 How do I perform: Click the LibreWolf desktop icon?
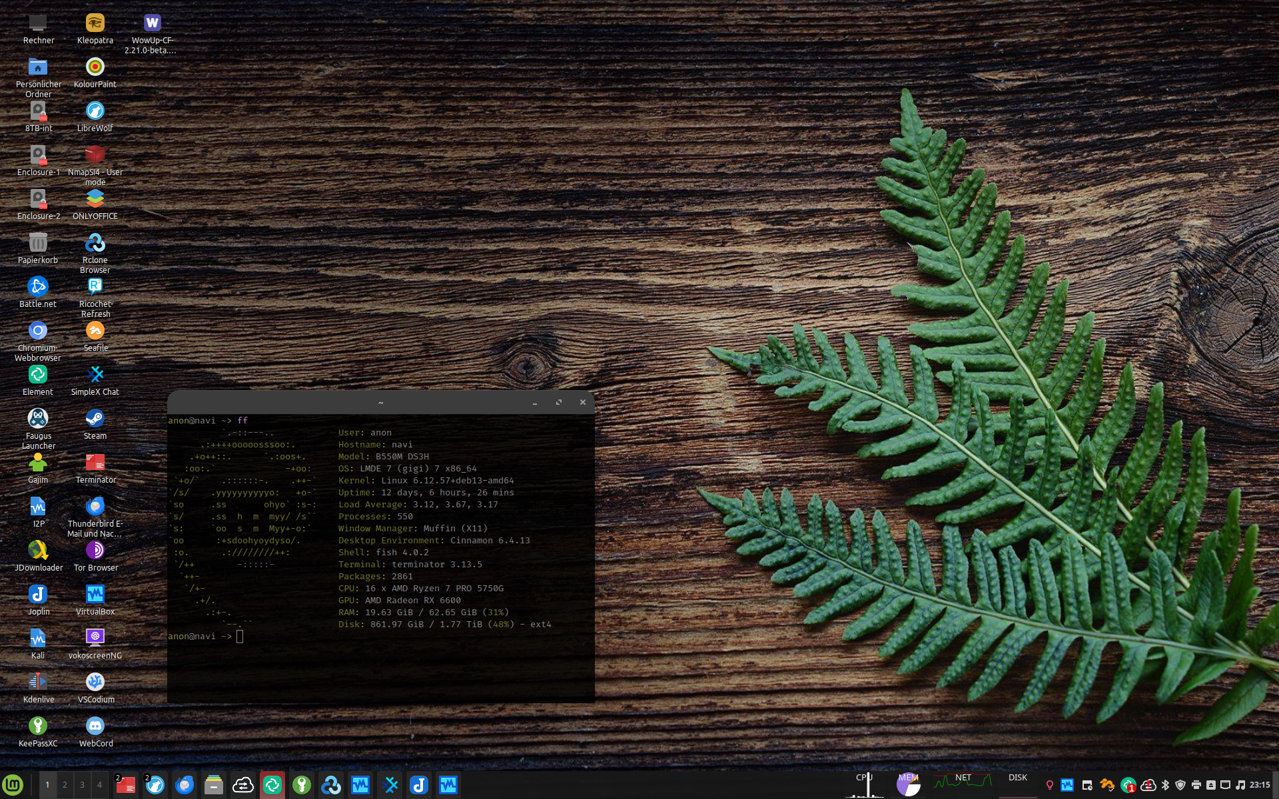[x=95, y=112]
